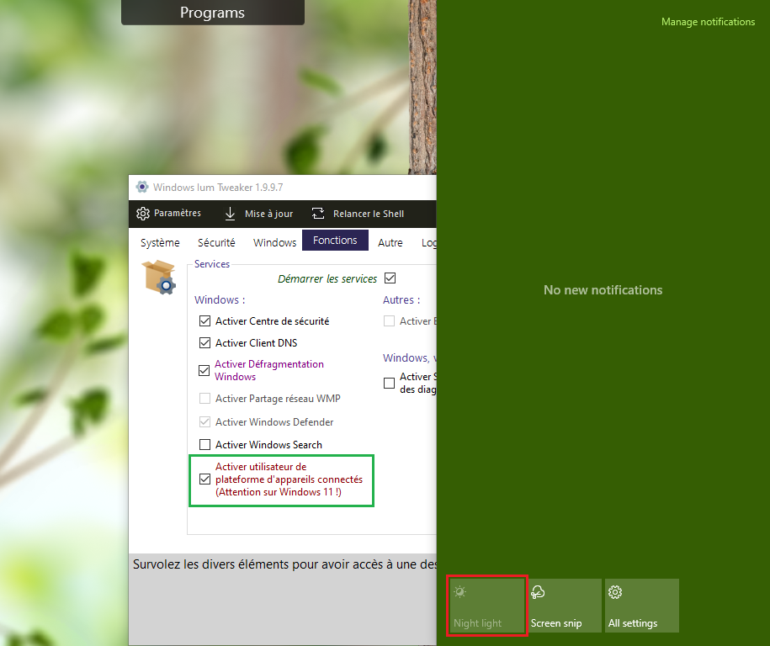Click Windows Ium Tweaker 1.9.9.7 title text
The width and height of the screenshot is (770, 646).
(218, 187)
